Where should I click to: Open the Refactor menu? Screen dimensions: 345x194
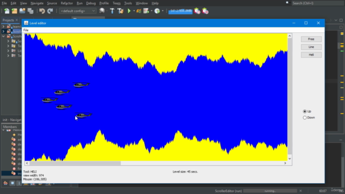[67, 3]
